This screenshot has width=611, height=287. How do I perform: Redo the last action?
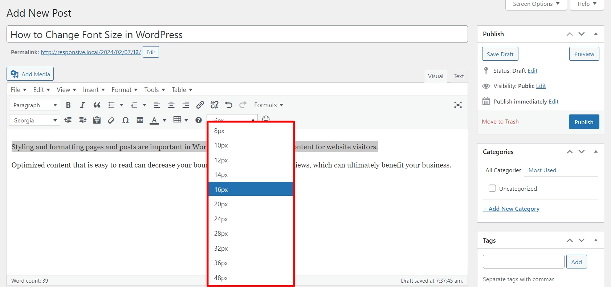click(243, 105)
